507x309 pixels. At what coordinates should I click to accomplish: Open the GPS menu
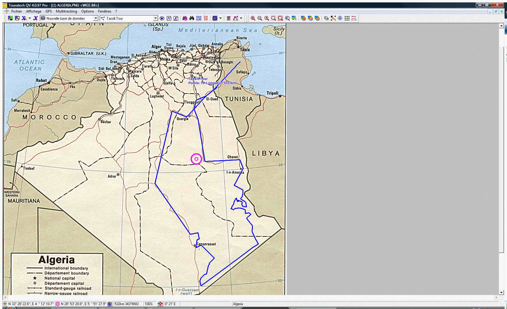[x=48, y=11]
